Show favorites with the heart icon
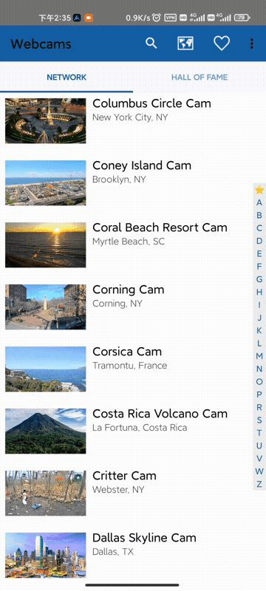Screen dimensions: 266x591 (222, 44)
